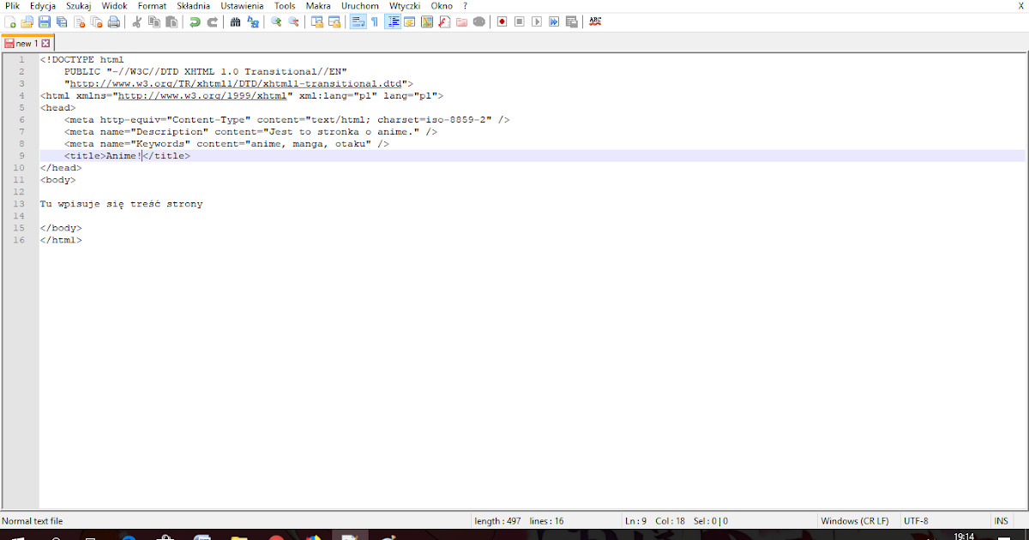Screen dimensions: 1029x540
Task: Play back the recorded macro
Action: coord(537,21)
